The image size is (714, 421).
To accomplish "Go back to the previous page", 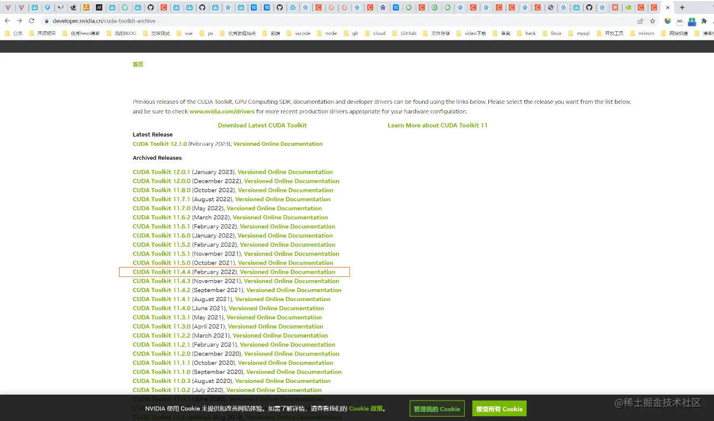I will (x=7, y=21).
